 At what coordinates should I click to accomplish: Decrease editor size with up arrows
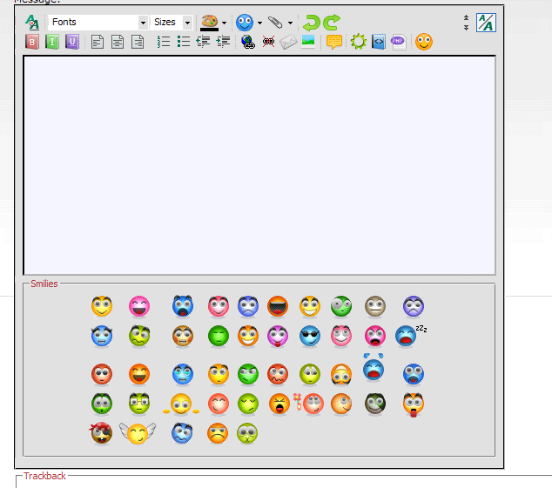(x=466, y=17)
